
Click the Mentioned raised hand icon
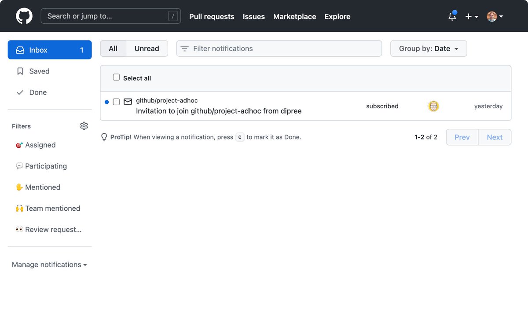[19, 187]
